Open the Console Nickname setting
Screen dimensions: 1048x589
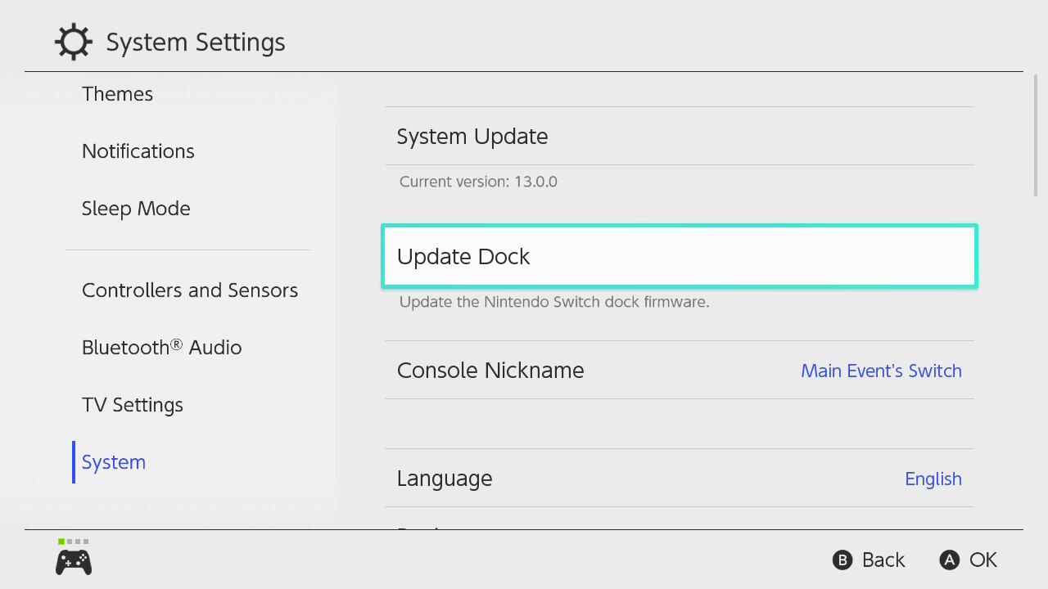coord(490,371)
